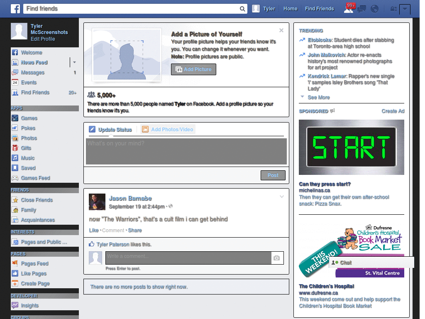Open the Chat bar
The height and width of the screenshot is (319, 425).
(371, 263)
